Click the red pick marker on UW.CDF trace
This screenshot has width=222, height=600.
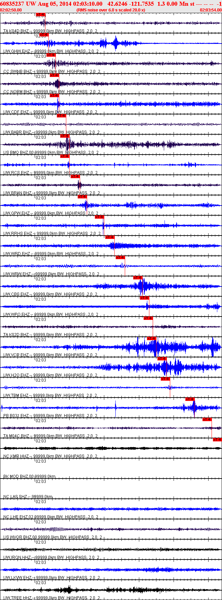tap(54, 96)
